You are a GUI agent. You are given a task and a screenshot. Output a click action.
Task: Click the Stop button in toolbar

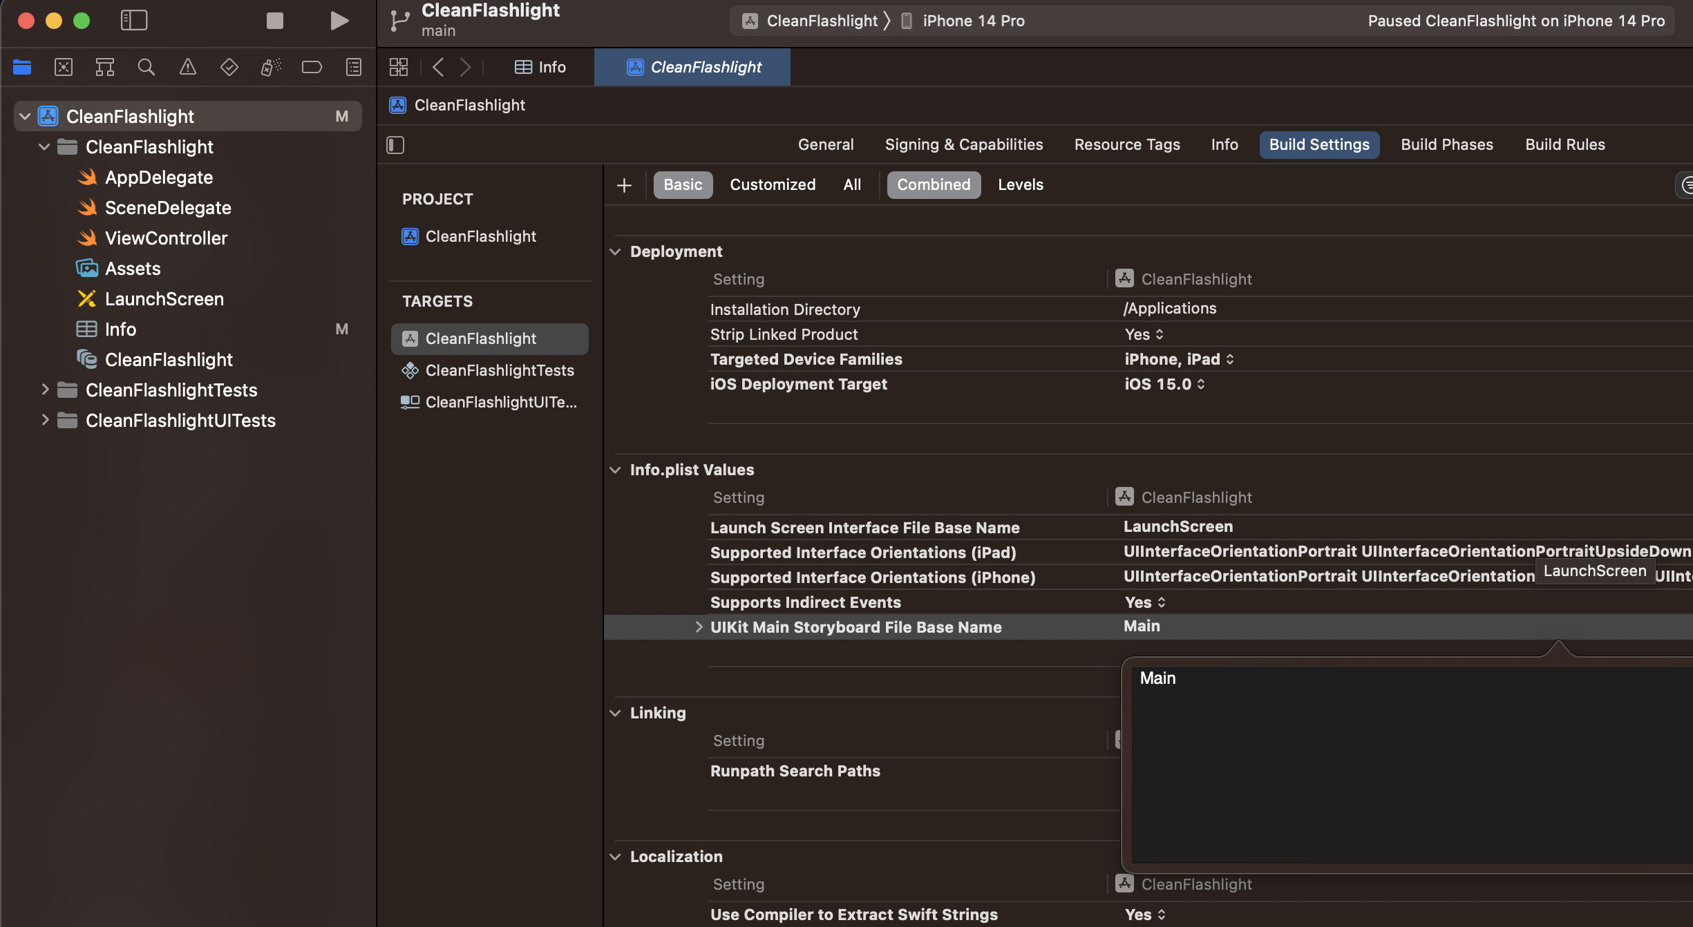click(274, 21)
